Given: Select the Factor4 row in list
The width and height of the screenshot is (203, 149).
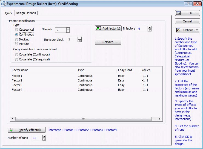Looking at the screenshot, I should pos(86,90).
